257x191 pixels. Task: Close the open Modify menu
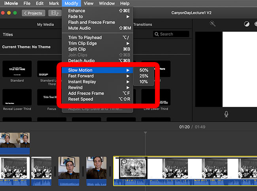tap(71, 3)
